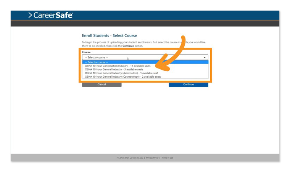Click the CareerSafe logo in header
Viewport: 290px width, 172px height.
pos(51,15)
